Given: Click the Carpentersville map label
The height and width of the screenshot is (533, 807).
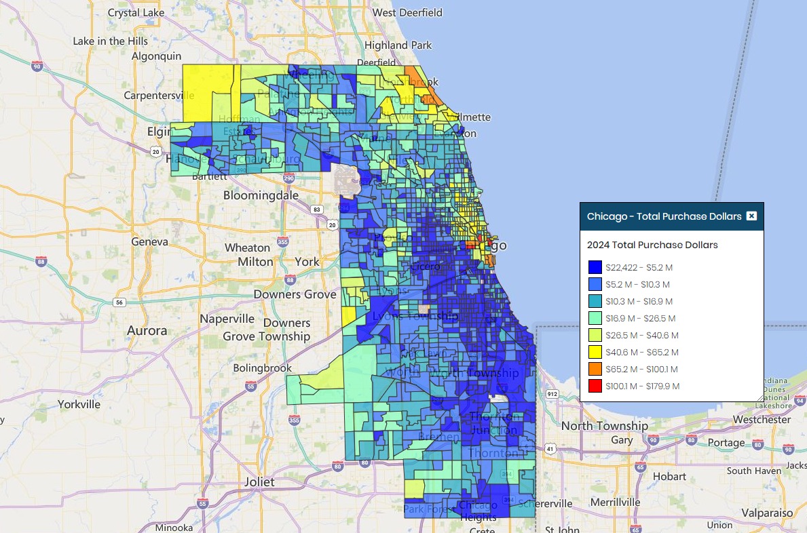Looking at the screenshot, I should 159,96.
